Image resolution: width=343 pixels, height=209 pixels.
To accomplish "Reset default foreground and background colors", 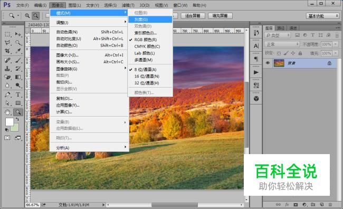I will [x=7, y=130].
